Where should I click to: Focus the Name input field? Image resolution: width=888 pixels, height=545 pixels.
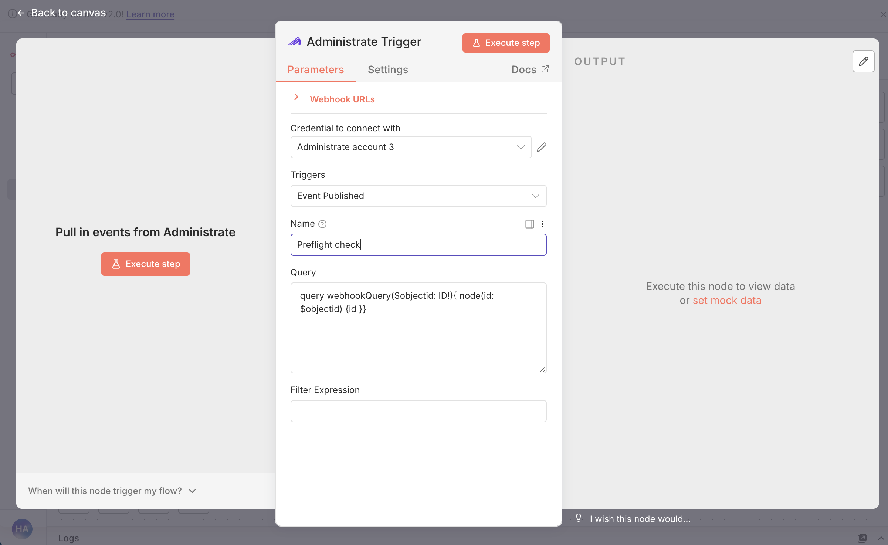418,245
